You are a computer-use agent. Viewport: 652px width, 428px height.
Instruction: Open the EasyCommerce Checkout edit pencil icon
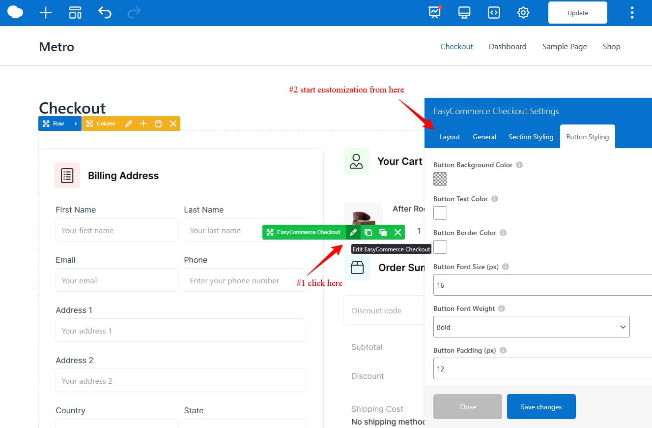tap(353, 232)
